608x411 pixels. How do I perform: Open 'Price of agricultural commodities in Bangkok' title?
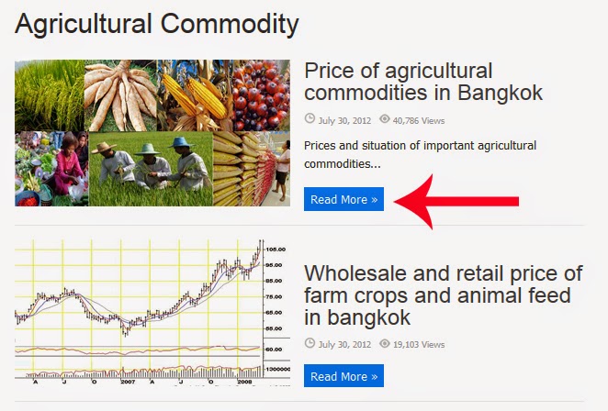pos(423,82)
